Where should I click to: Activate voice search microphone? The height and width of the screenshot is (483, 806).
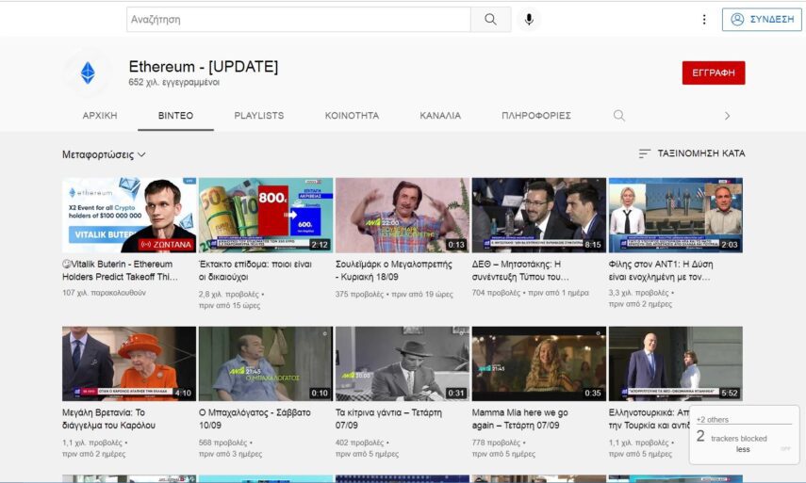pos(529,20)
